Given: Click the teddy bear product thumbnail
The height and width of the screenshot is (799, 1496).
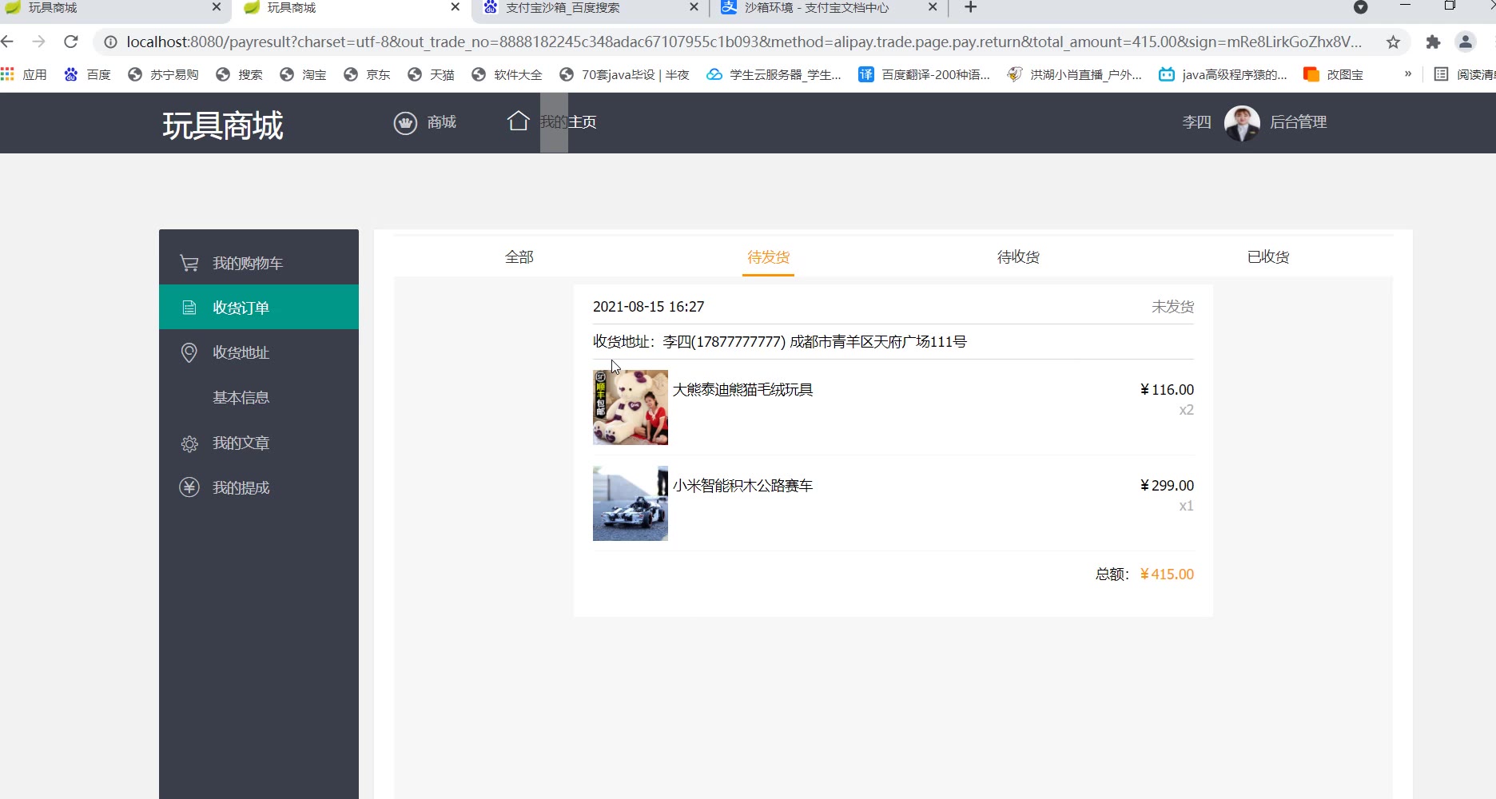Looking at the screenshot, I should click(x=630, y=407).
